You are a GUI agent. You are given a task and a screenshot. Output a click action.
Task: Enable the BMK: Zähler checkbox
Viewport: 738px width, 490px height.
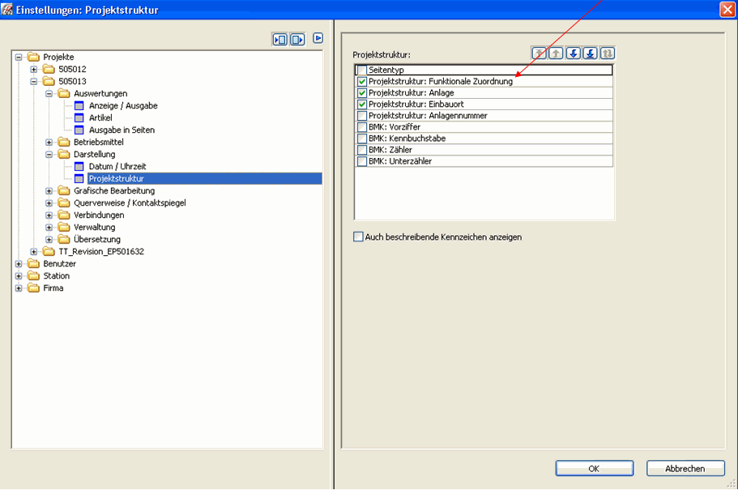click(362, 150)
